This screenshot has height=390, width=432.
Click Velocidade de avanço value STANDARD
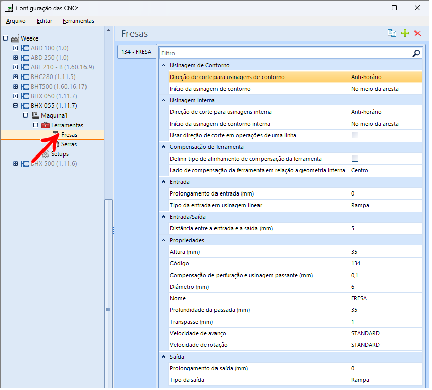(x=385, y=333)
